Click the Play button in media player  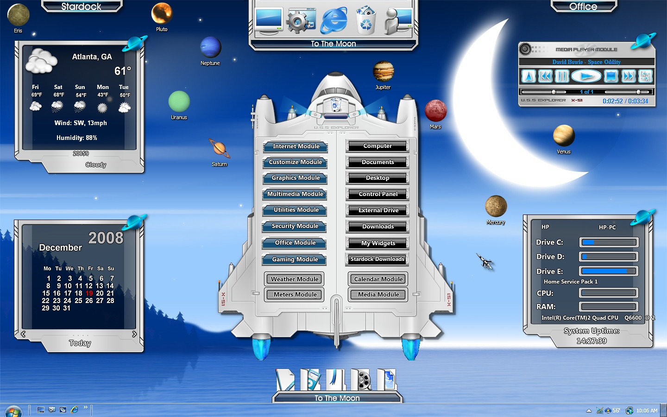586,76
